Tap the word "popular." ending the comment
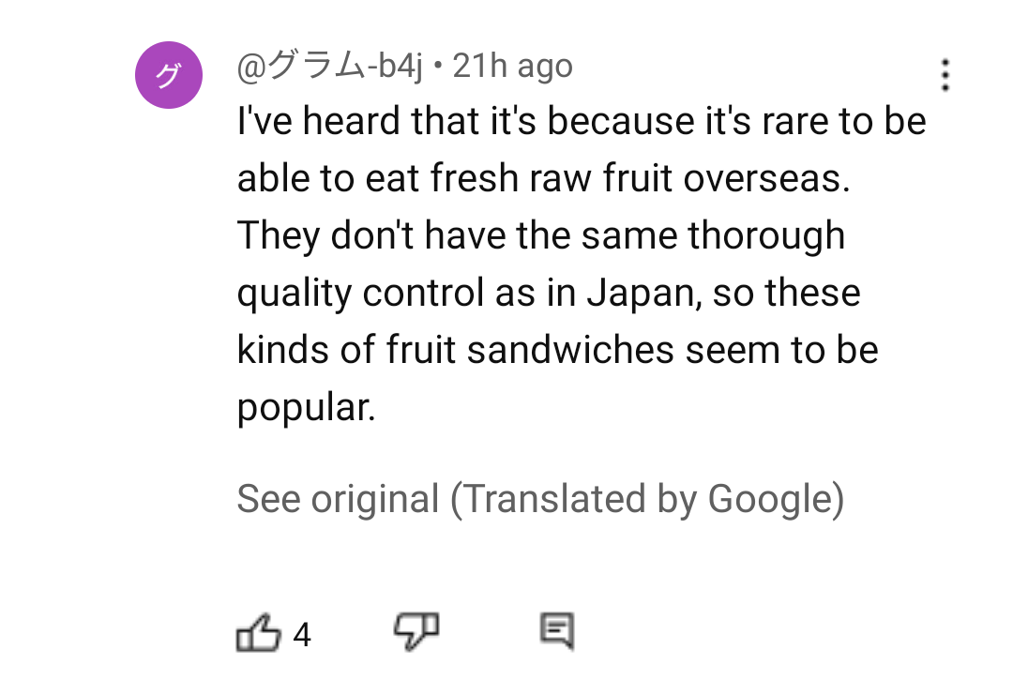 tap(306, 407)
